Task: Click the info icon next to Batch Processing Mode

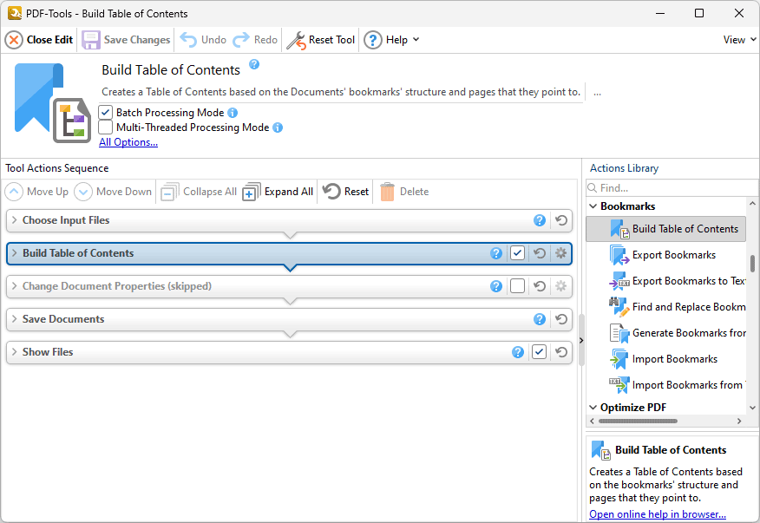Action: [x=233, y=113]
